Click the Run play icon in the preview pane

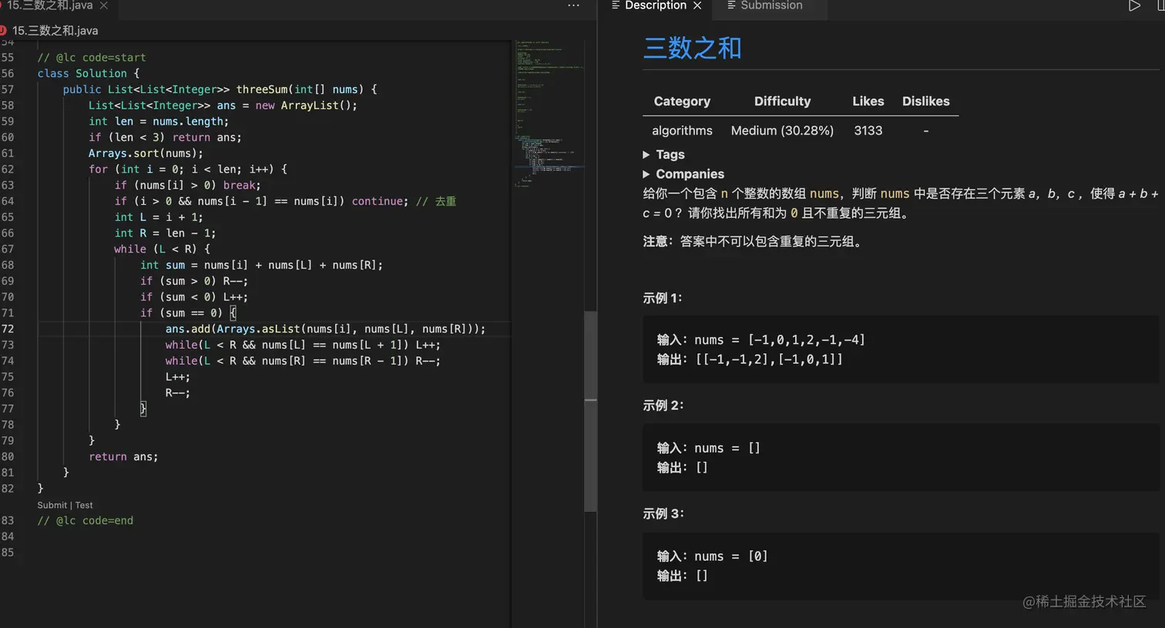point(1134,5)
